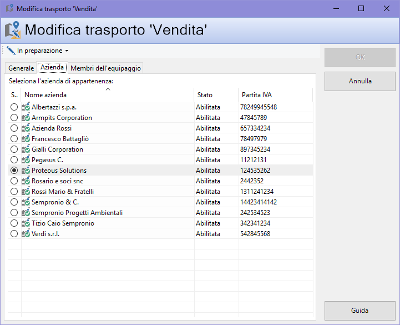Viewport: 400px width, 325px height.
Task: Close the Modifica trasporto window
Action: tap(387, 8)
